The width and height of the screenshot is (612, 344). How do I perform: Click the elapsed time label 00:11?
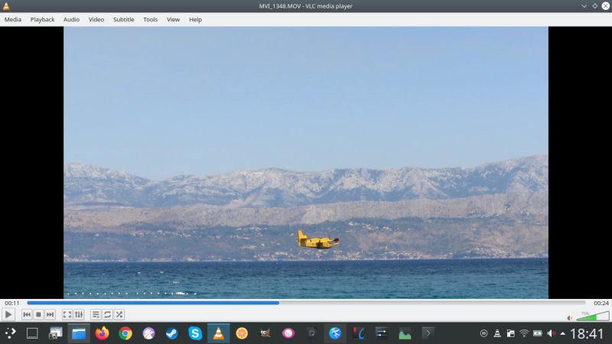click(x=12, y=303)
